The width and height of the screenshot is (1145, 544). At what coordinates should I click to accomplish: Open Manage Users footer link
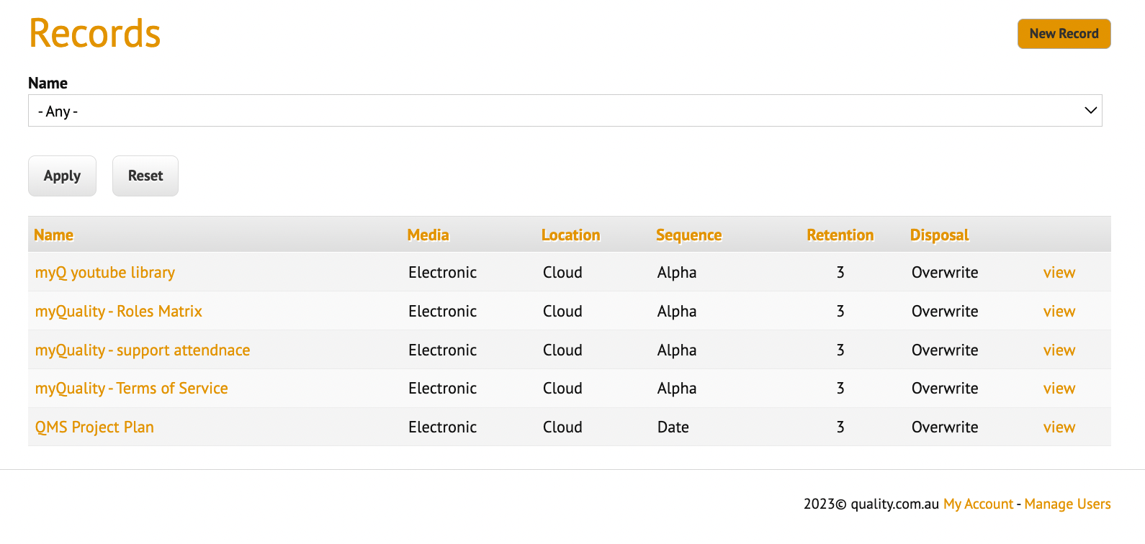point(1067,504)
